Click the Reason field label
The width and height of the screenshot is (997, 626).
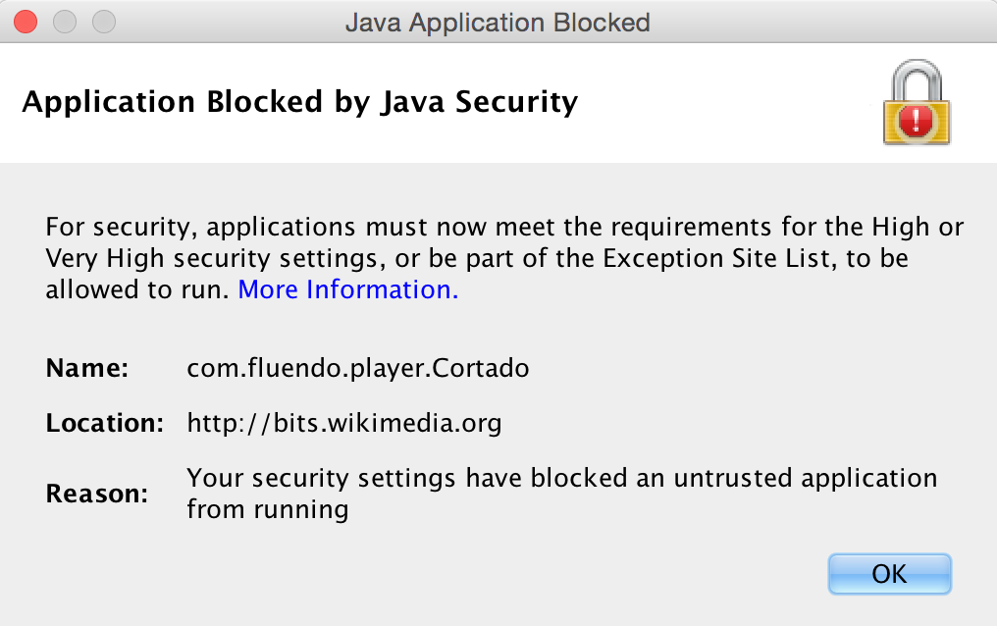[x=96, y=494]
